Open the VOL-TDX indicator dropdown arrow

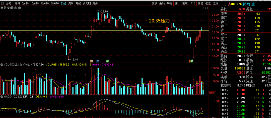[2, 65]
